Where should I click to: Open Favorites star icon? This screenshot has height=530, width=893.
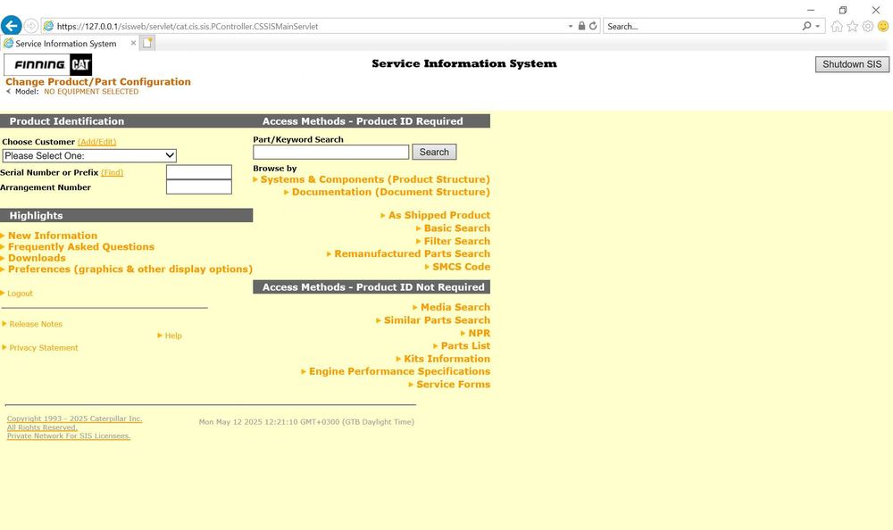pyautogui.click(x=852, y=26)
